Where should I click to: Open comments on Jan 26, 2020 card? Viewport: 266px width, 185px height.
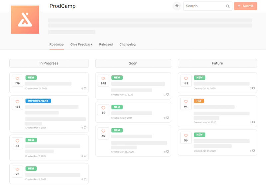click(167, 152)
